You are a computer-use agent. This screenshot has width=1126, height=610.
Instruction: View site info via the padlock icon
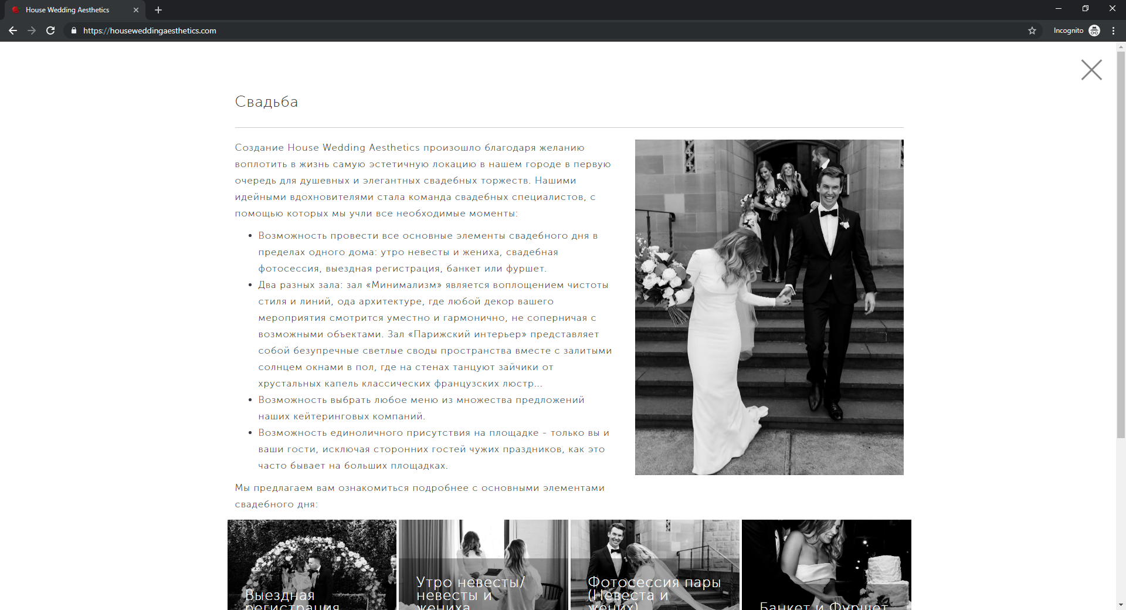[x=74, y=30]
